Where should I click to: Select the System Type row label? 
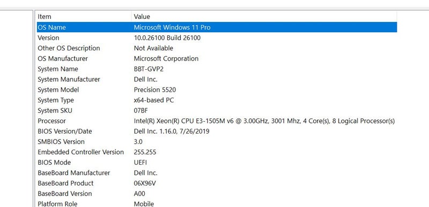56,100
